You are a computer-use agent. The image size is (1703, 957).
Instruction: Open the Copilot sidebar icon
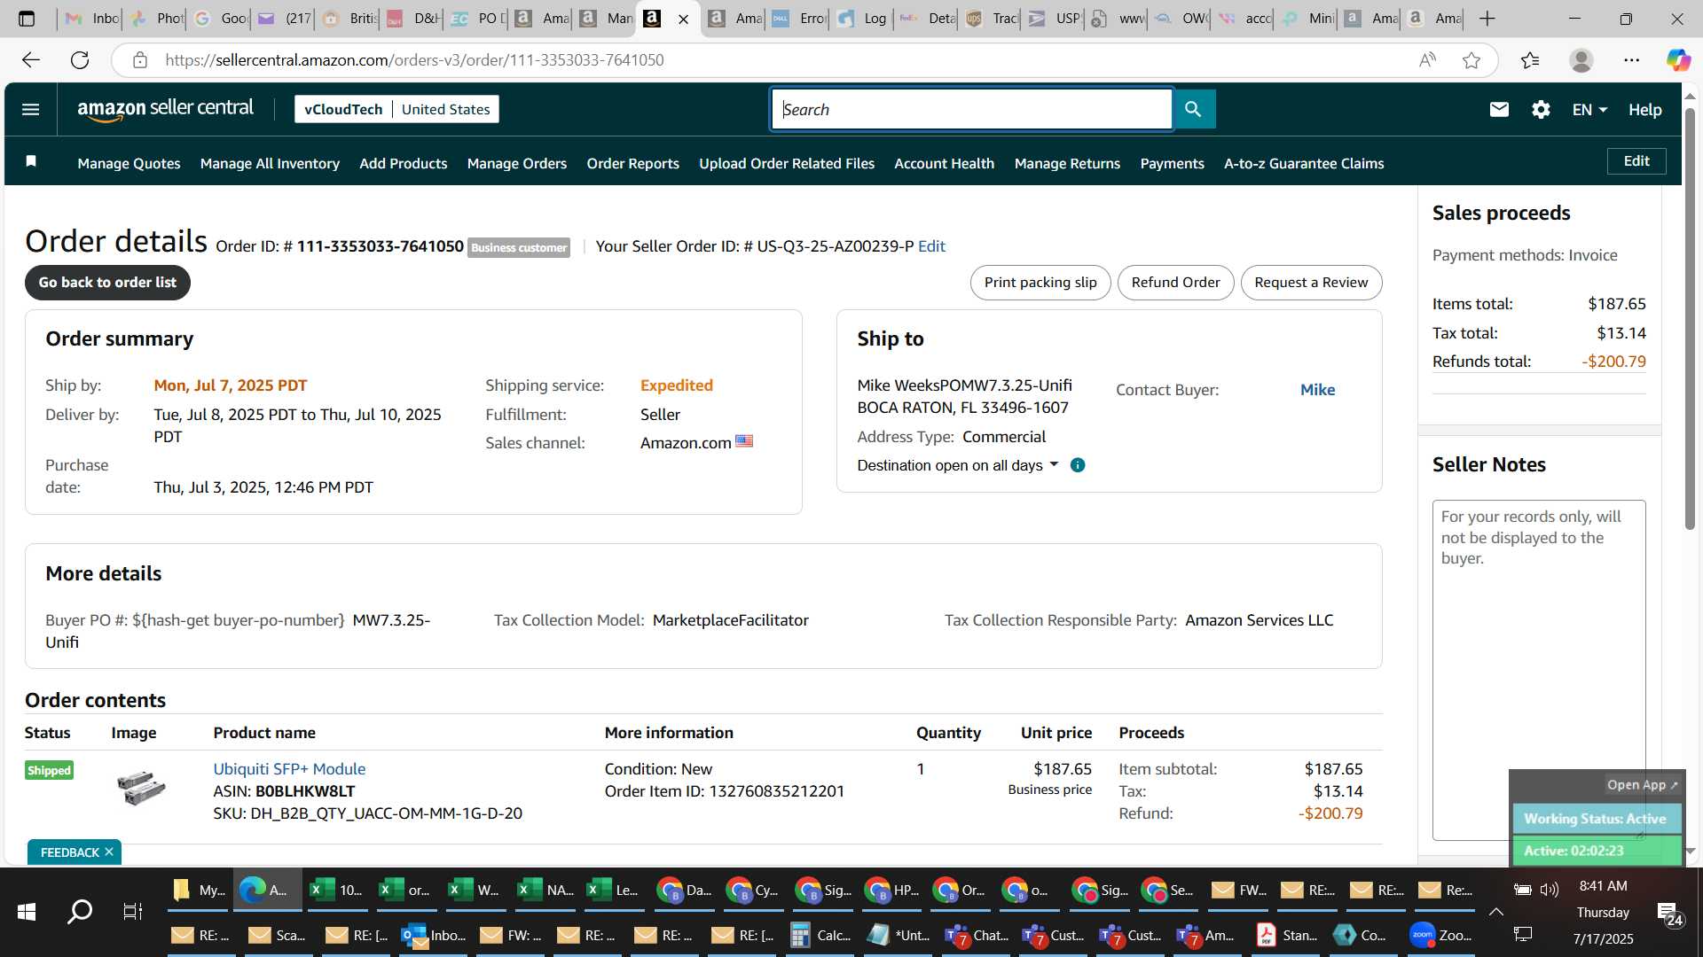pyautogui.click(x=1677, y=60)
